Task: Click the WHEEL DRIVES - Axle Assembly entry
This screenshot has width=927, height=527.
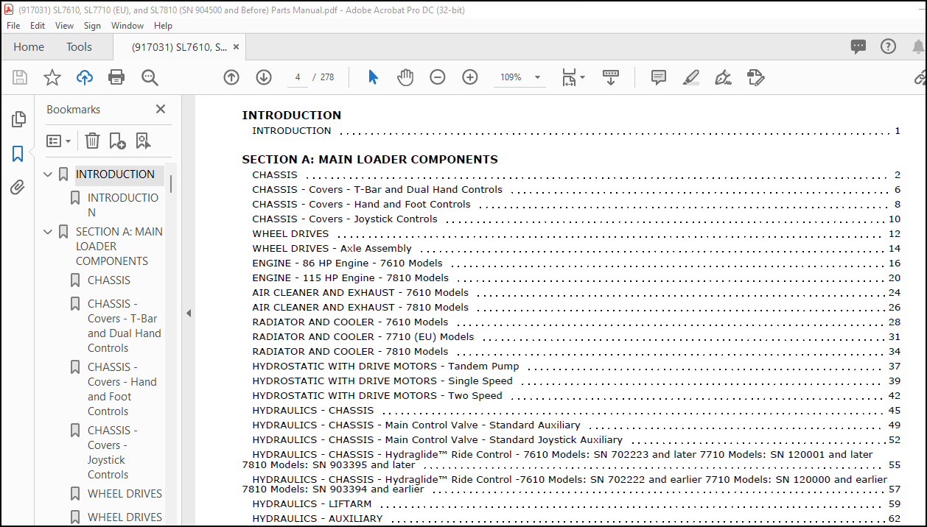Action: click(332, 248)
